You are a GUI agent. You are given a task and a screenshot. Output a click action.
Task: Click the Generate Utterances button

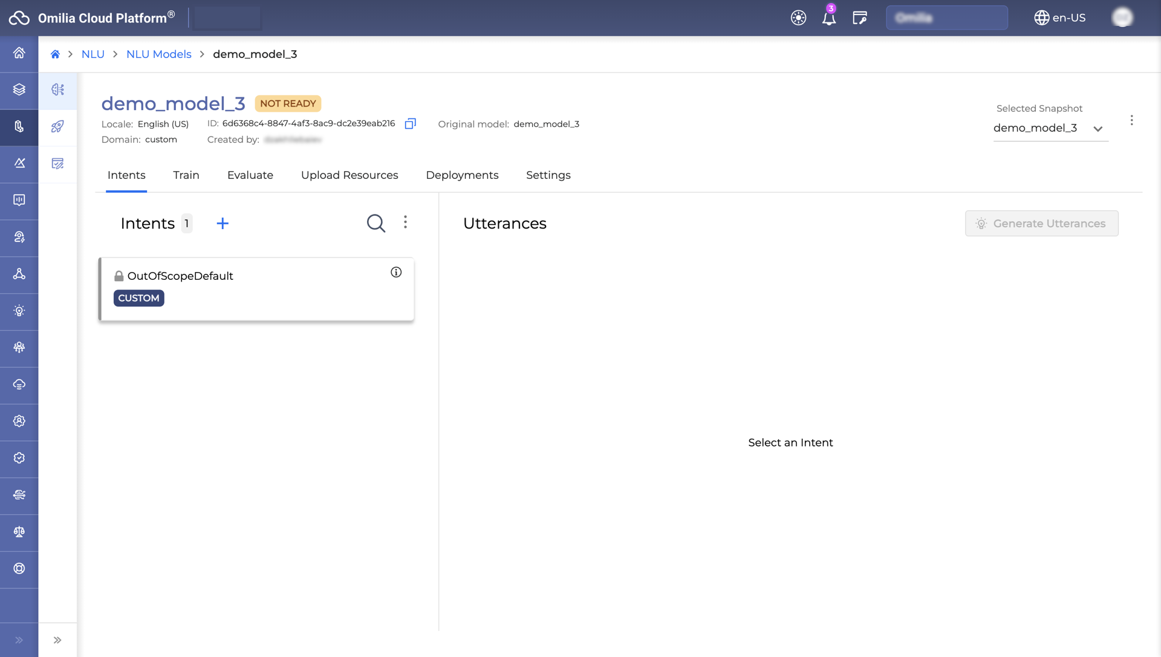pyautogui.click(x=1041, y=224)
